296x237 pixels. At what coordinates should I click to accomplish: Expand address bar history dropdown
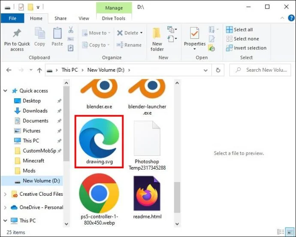205,70
